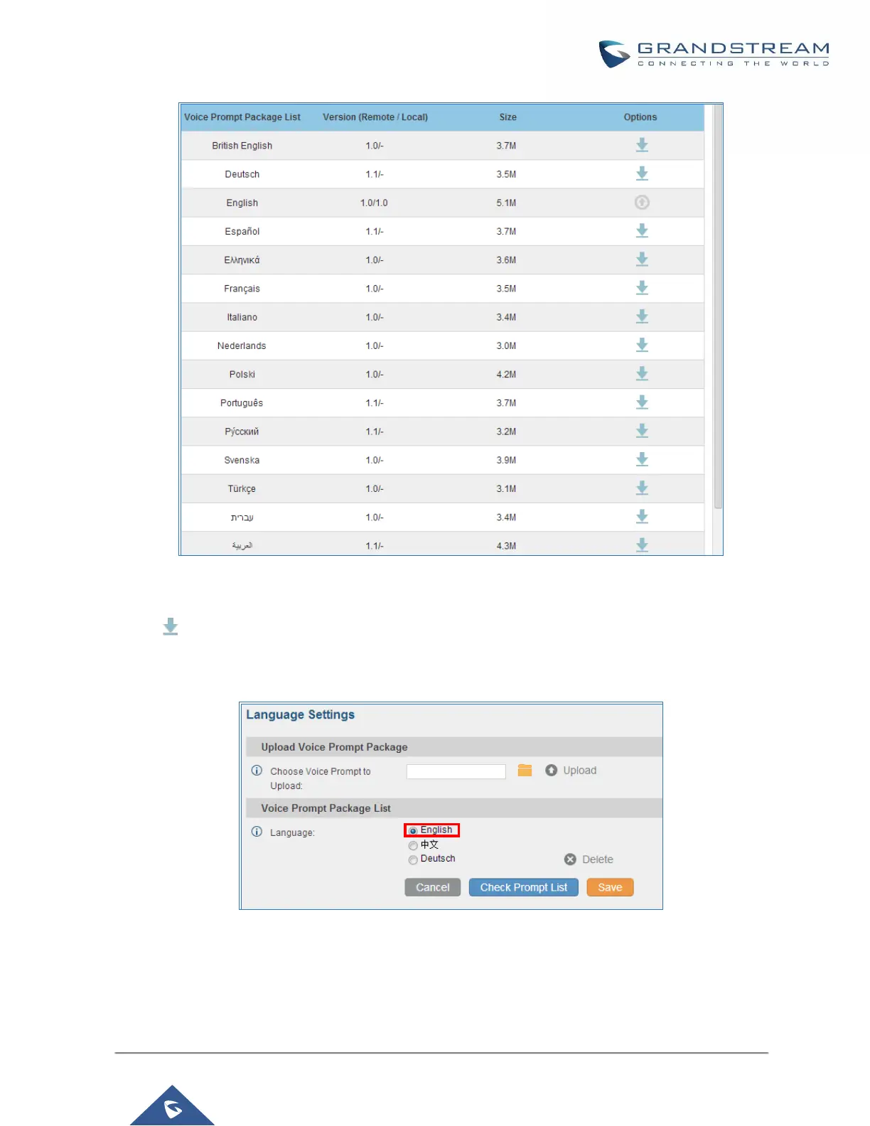Click the Cancel button

click(433, 887)
